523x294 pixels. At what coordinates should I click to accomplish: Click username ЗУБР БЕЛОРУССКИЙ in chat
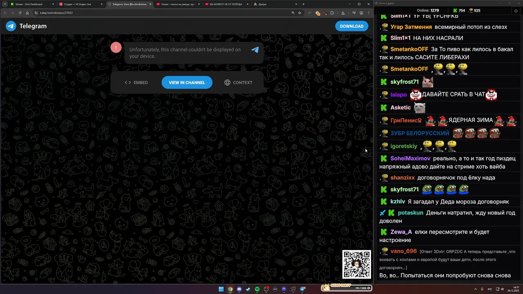point(420,133)
